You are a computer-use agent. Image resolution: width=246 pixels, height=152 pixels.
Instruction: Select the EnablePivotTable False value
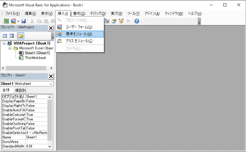click(37, 128)
